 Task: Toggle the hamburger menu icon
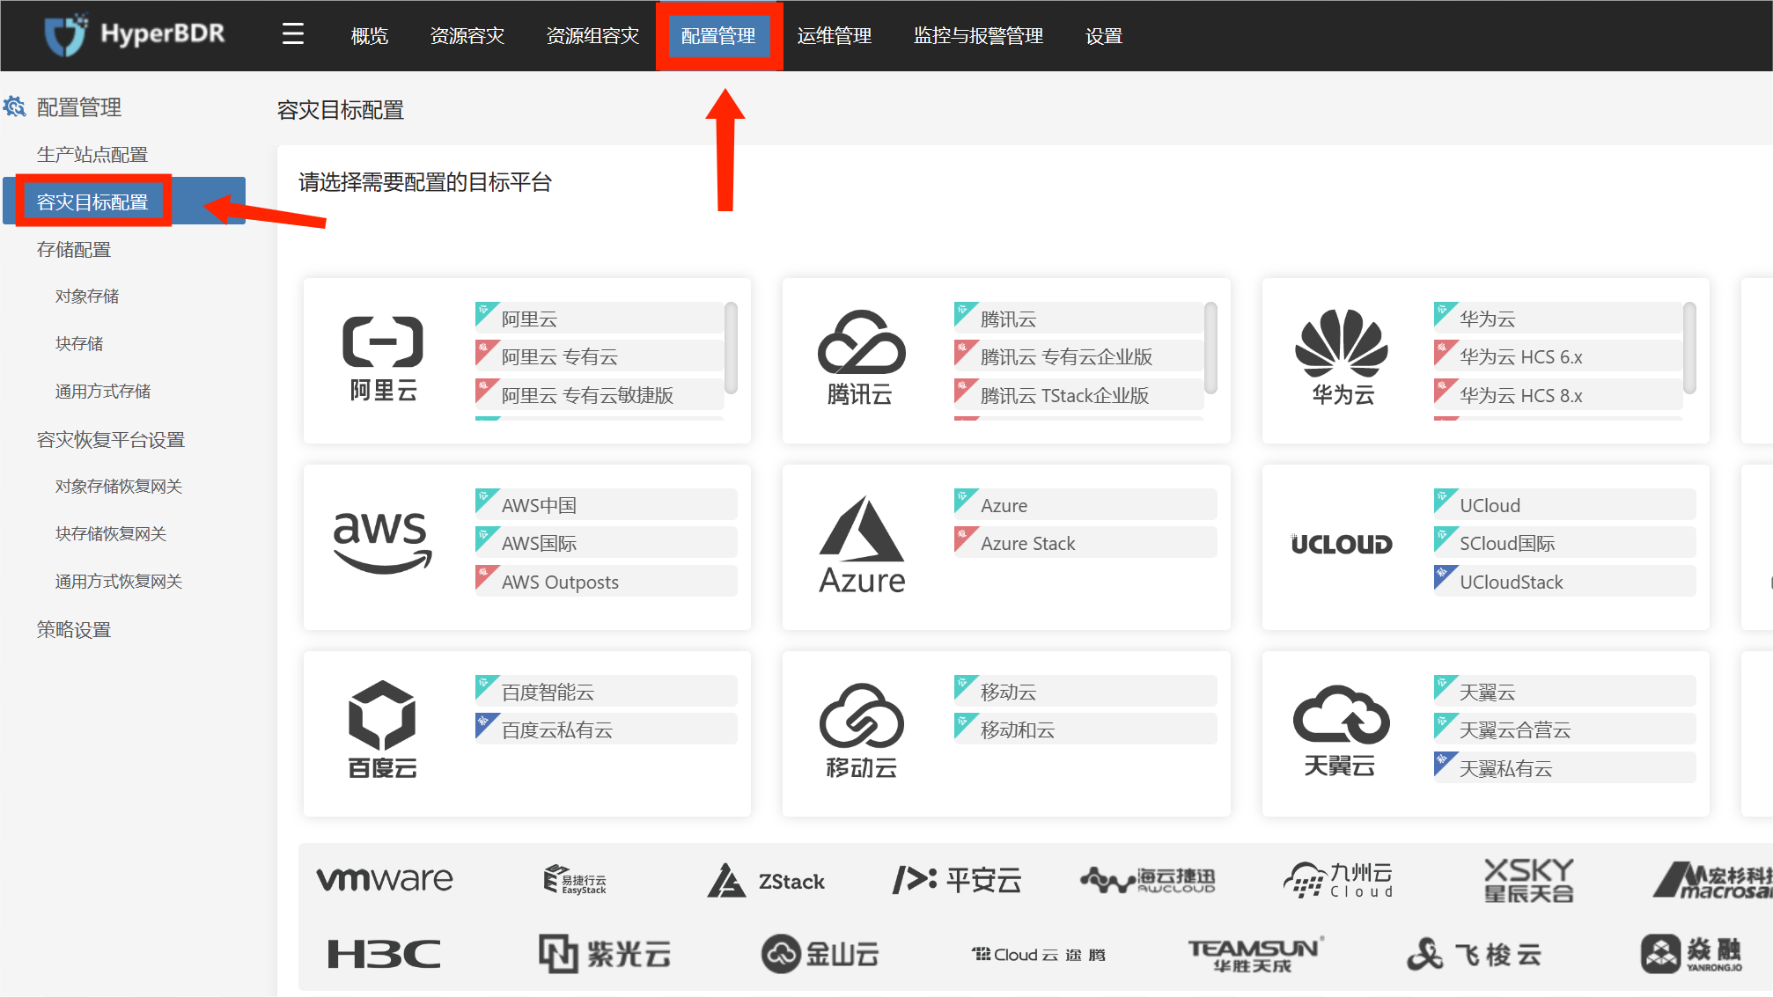coord(293,34)
